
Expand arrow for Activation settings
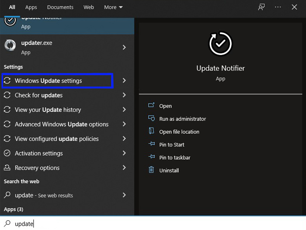(x=124, y=153)
